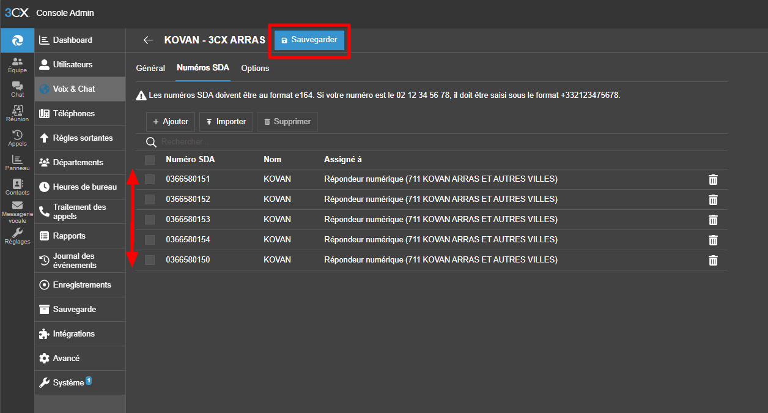Click the Sauvegarder button

(x=309, y=40)
